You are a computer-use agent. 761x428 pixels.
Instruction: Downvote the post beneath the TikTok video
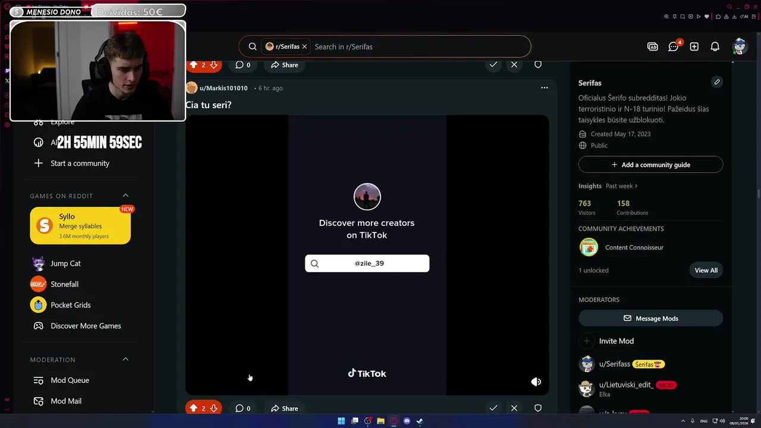coord(214,408)
